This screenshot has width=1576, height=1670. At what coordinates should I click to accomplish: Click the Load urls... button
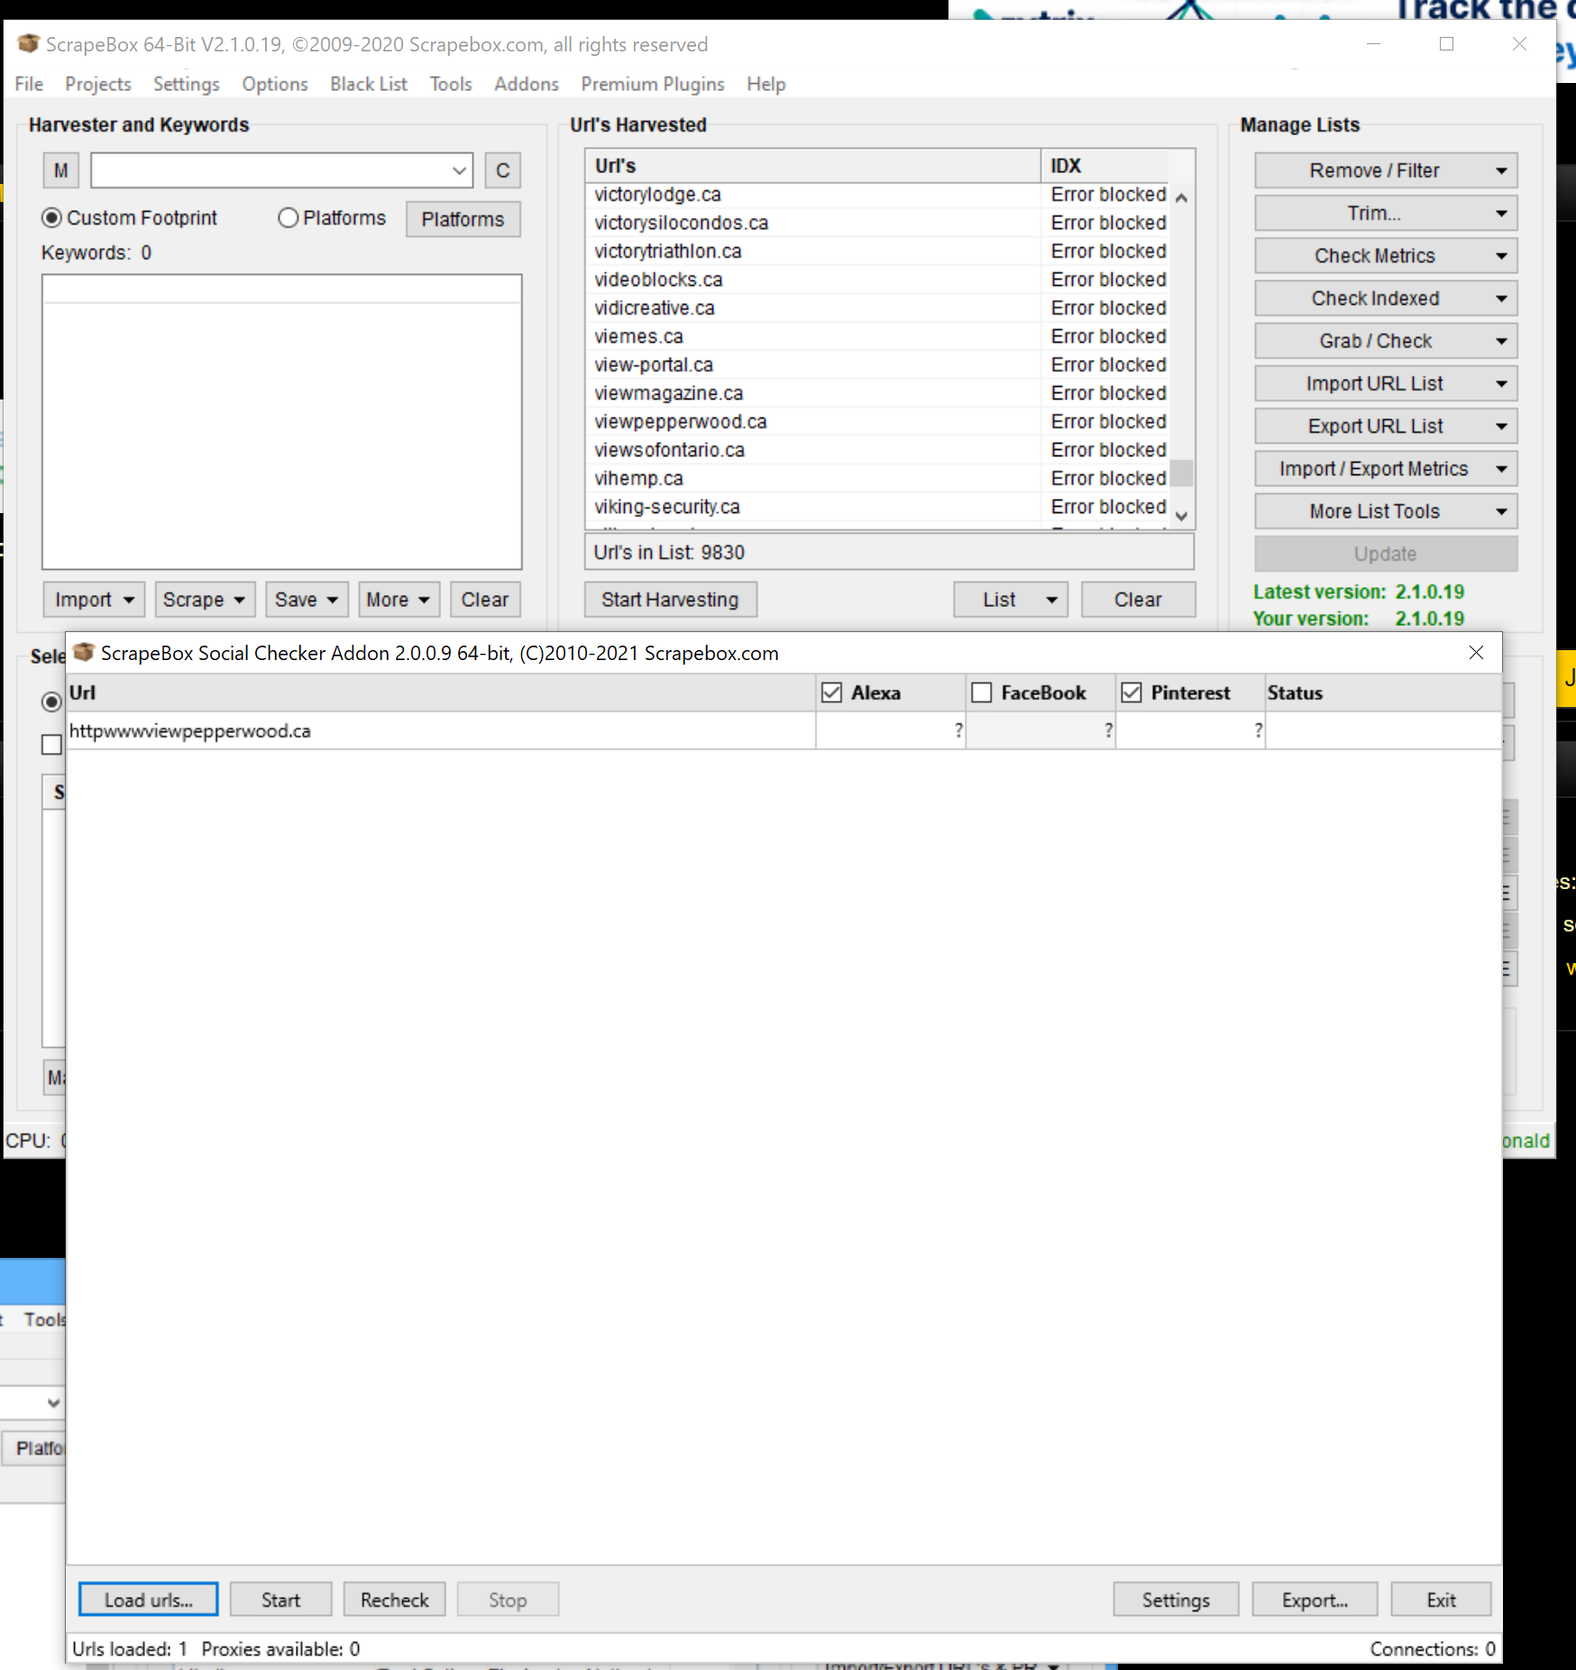coord(149,1600)
